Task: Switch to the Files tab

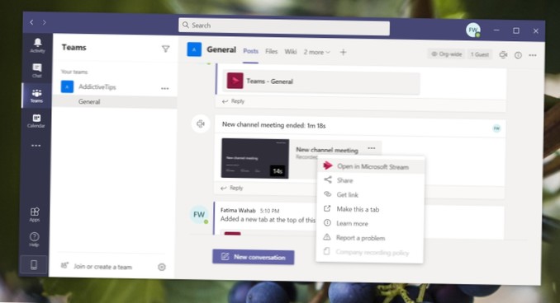Action: pyautogui.click(x=272, y=52)
